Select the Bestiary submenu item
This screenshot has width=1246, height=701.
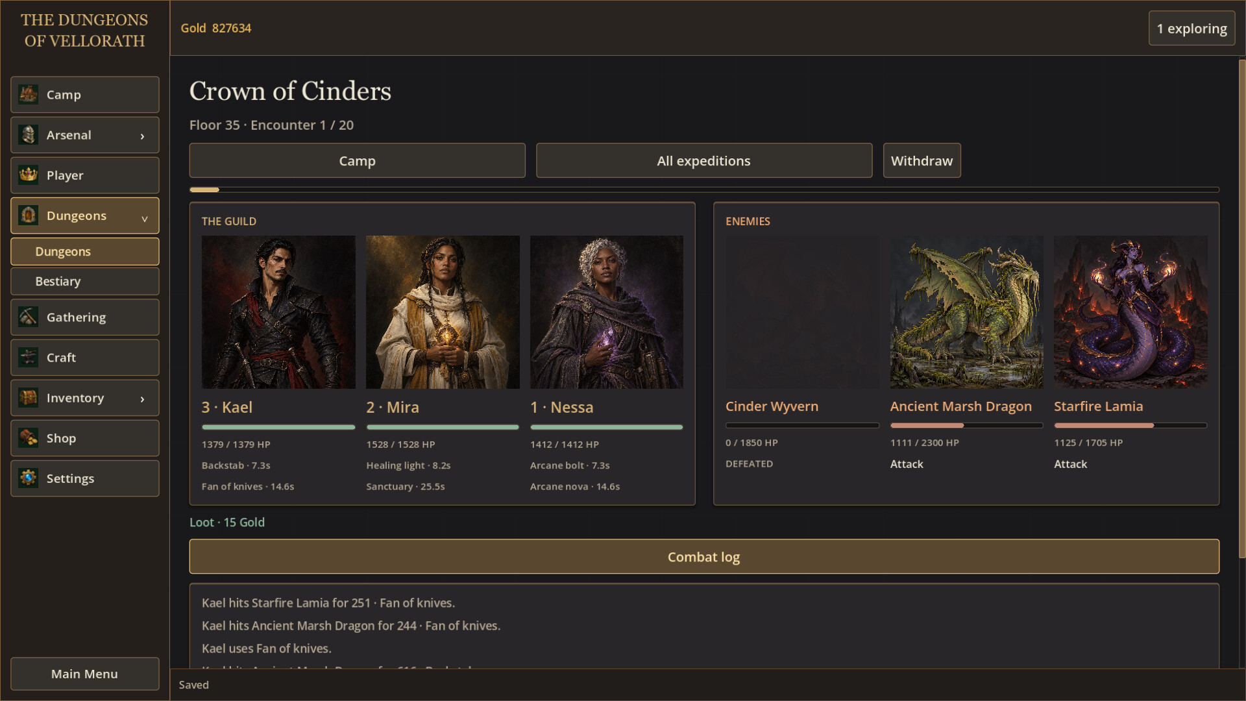(x=85, y=281)
